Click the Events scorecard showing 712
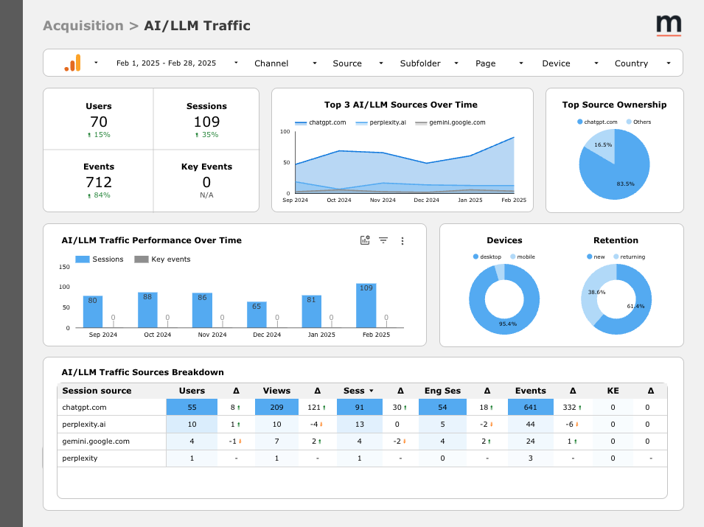The image size is (704, 527). click(98, 181)
